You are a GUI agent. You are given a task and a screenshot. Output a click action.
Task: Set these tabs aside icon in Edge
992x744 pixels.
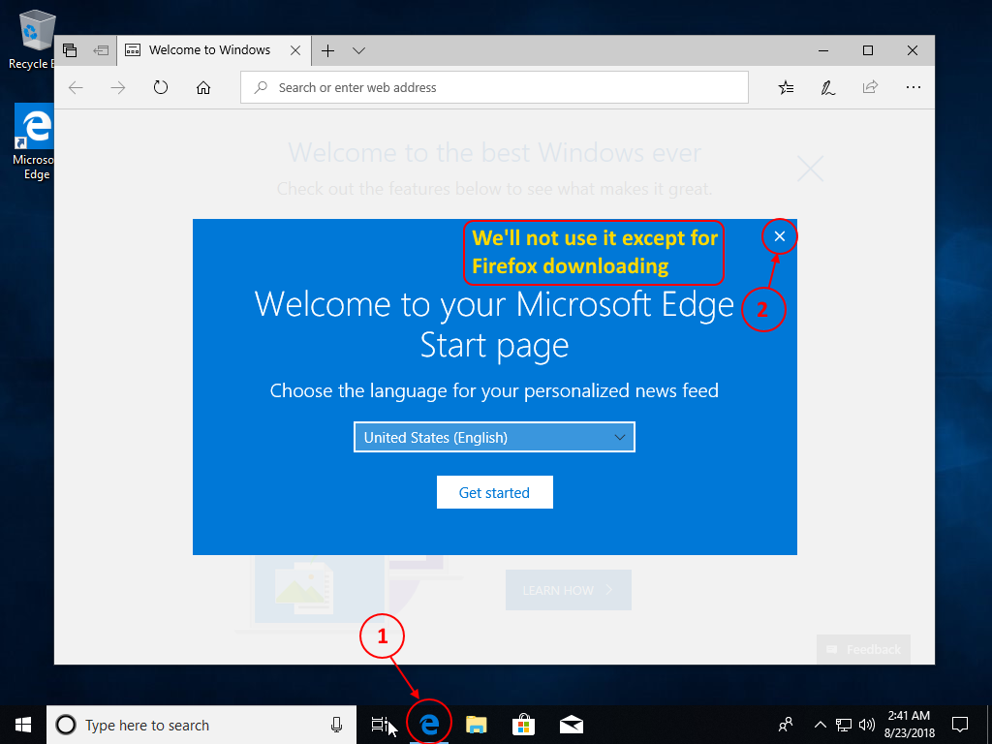tap(101, 50)
